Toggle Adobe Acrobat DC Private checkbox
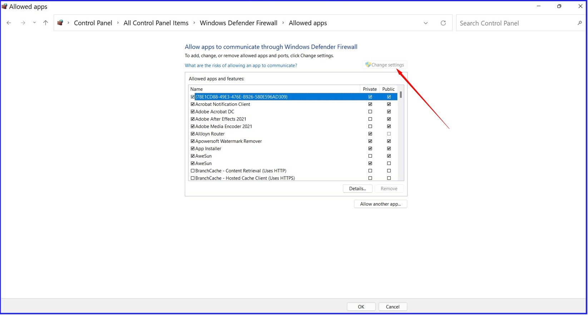The image size is (588, 315). [x=370, y=112]
